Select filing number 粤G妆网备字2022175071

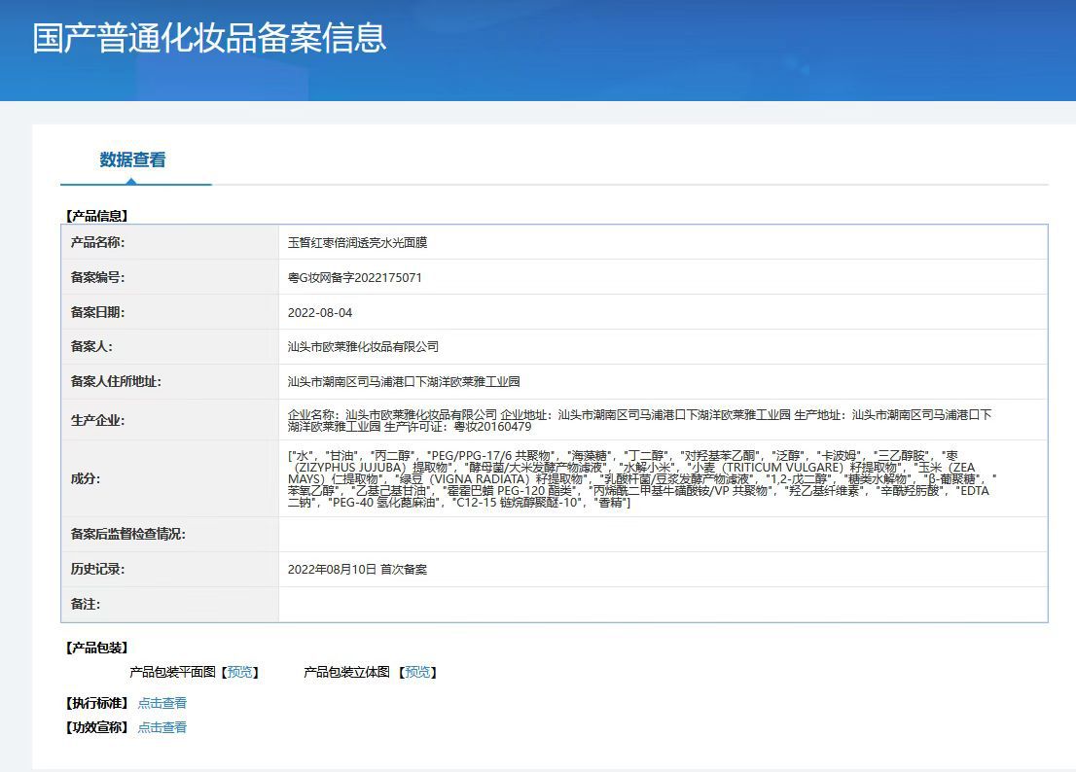tap(355, 278)
